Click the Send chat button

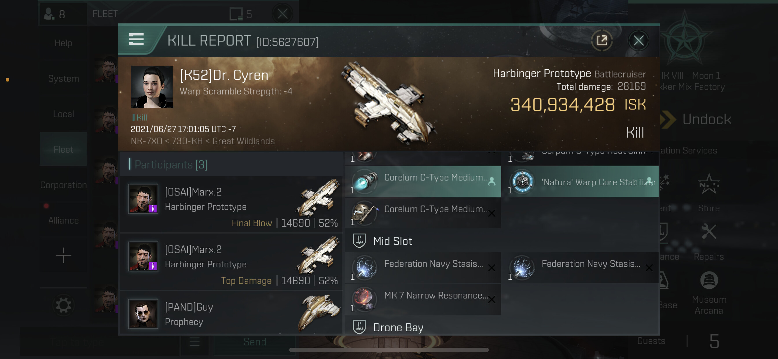tap(255, 342)
